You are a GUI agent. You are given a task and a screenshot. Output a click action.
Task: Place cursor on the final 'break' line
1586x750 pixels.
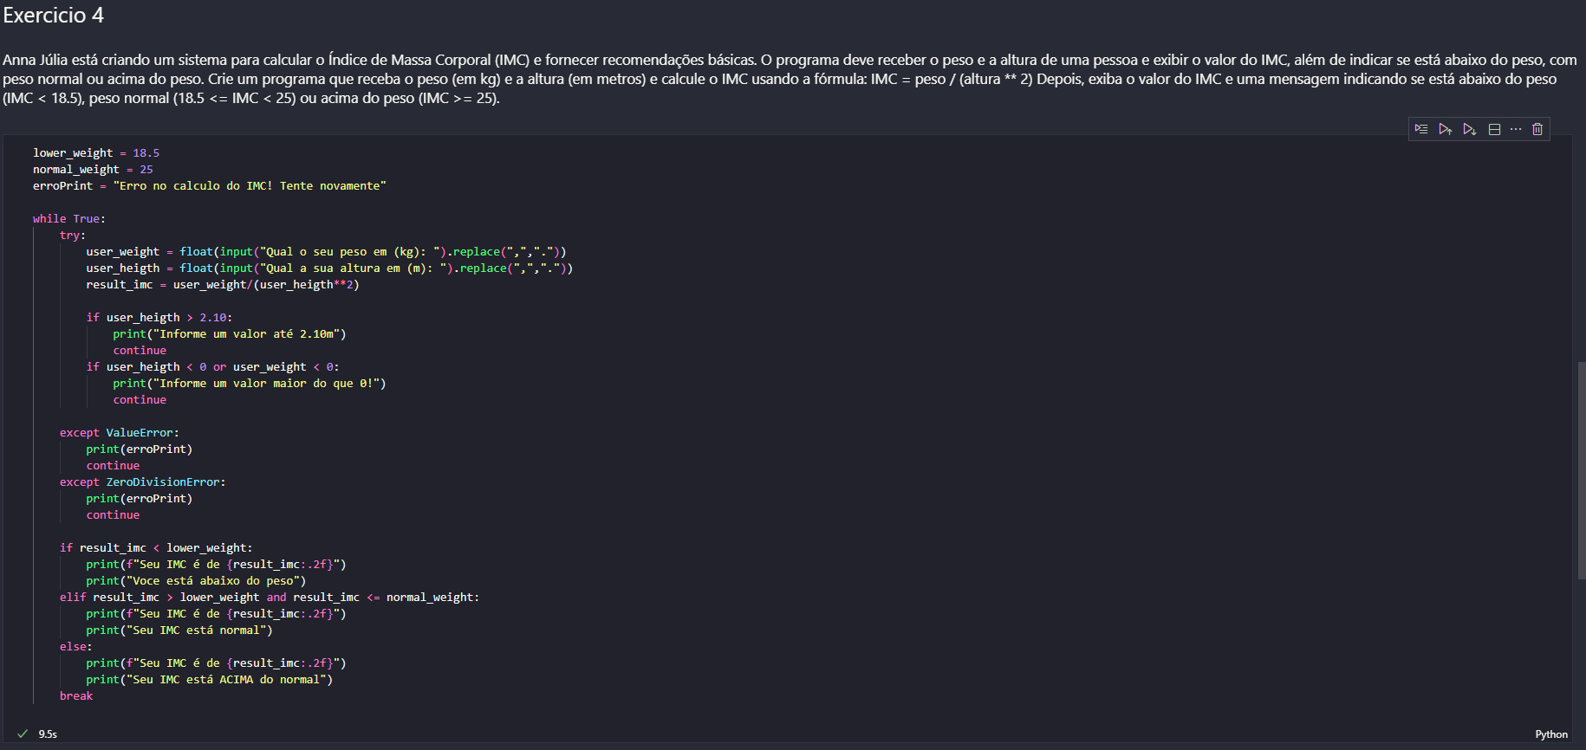[76, 696]
